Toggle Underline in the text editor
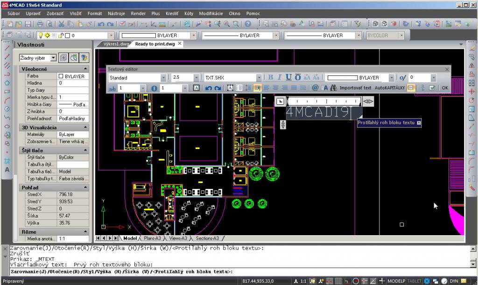 click(288, 78)
